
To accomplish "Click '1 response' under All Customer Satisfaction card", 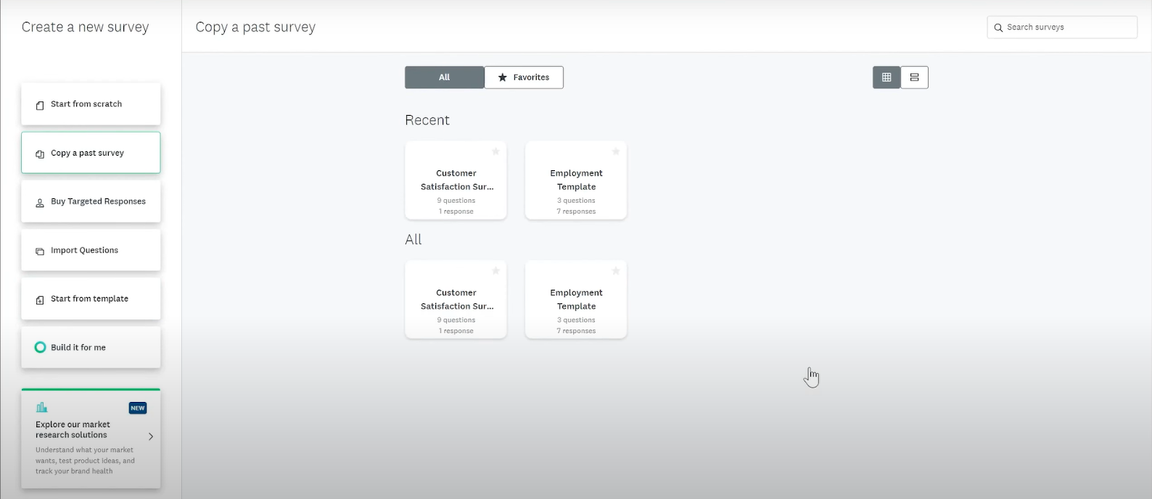I will (x=456, y=331).
